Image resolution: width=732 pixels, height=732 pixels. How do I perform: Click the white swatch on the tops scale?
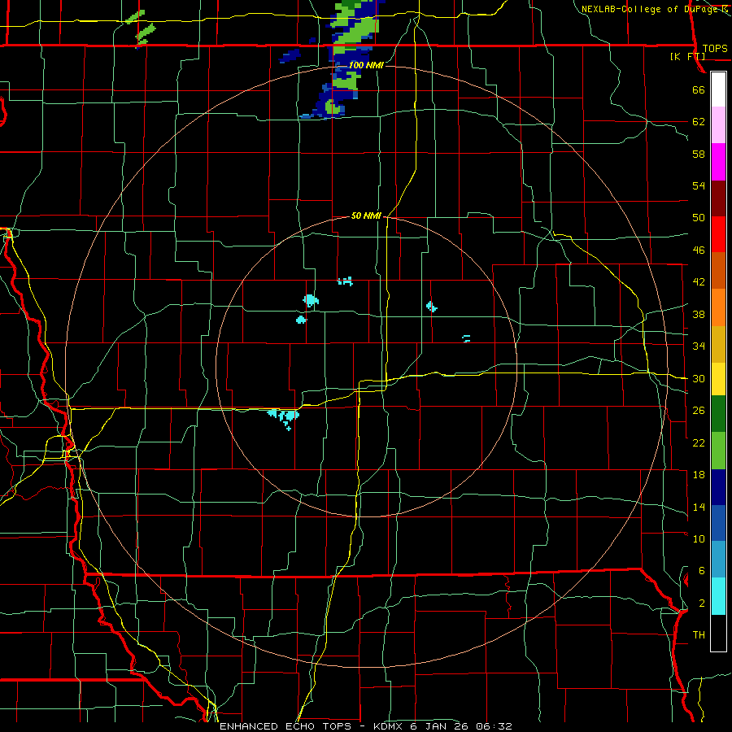point(718,89)
